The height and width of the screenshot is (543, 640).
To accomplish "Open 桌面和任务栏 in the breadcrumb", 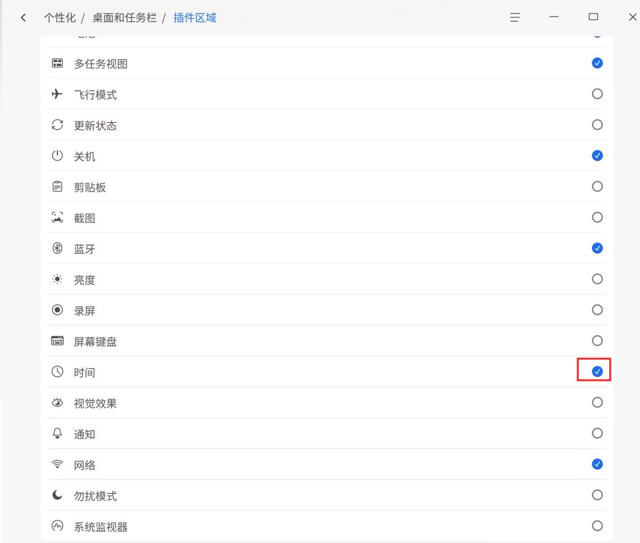I will coord(125,18).
